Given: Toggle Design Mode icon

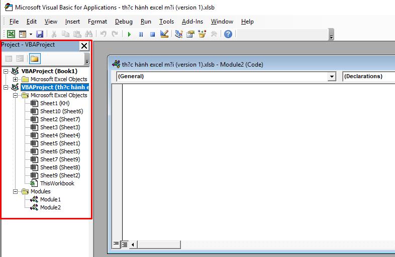Looking at the screenshot, I should 164,34.
